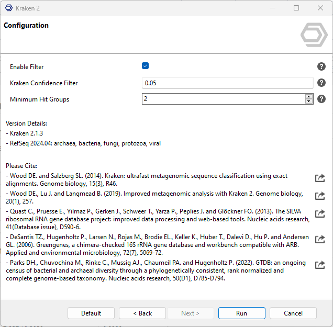Uncheck the Enable Filter checkbox
Viewport: 333px width, 327px height.
[x=146, y=66]
